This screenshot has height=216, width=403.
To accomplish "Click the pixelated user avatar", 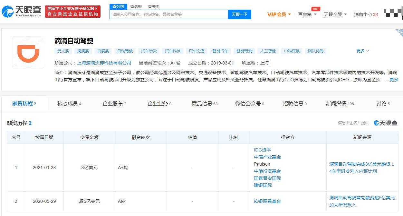I will tap(393, 13).
